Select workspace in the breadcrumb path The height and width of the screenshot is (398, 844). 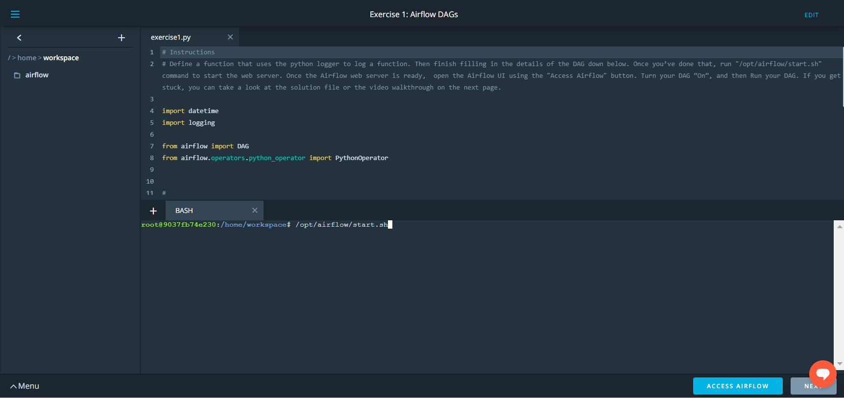[61, 58]
